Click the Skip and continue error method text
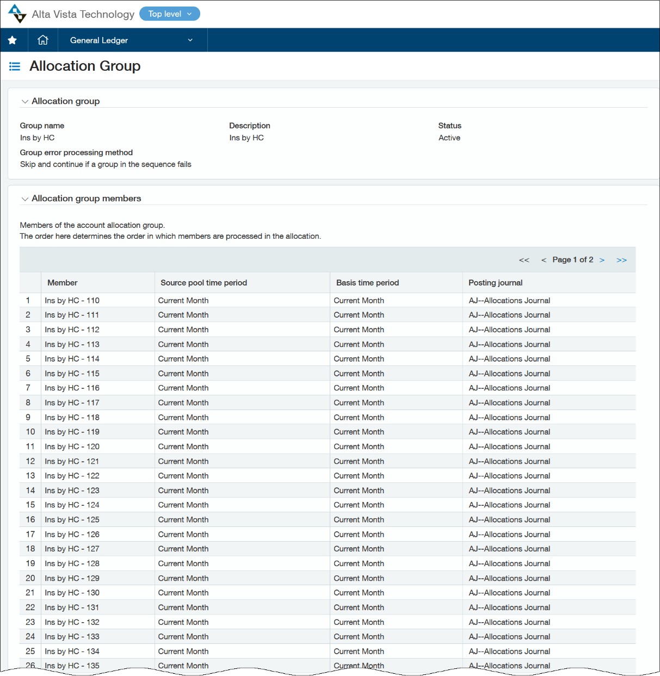660x676 pixels. click(x=106, y=164)
